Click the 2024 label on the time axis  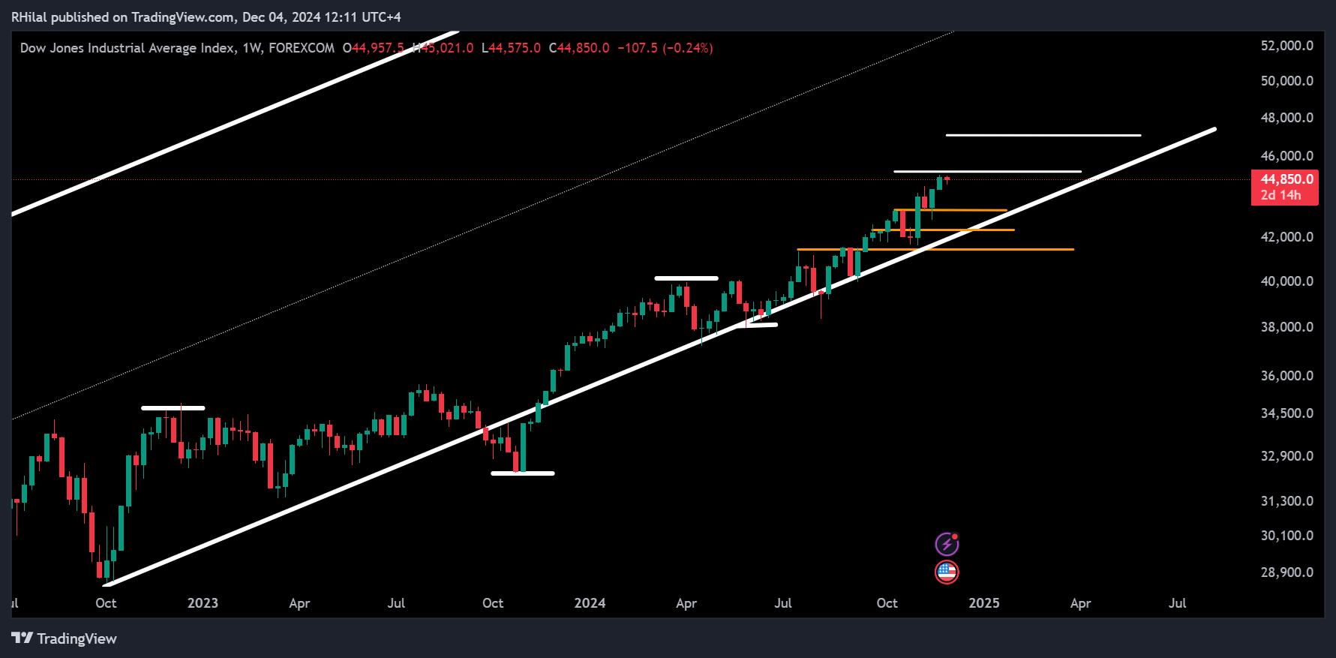pos(590,603)
